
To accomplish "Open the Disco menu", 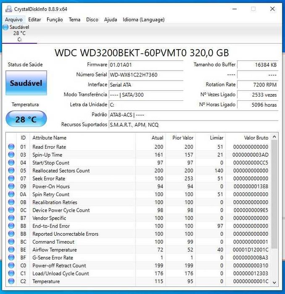I will 92,19.
